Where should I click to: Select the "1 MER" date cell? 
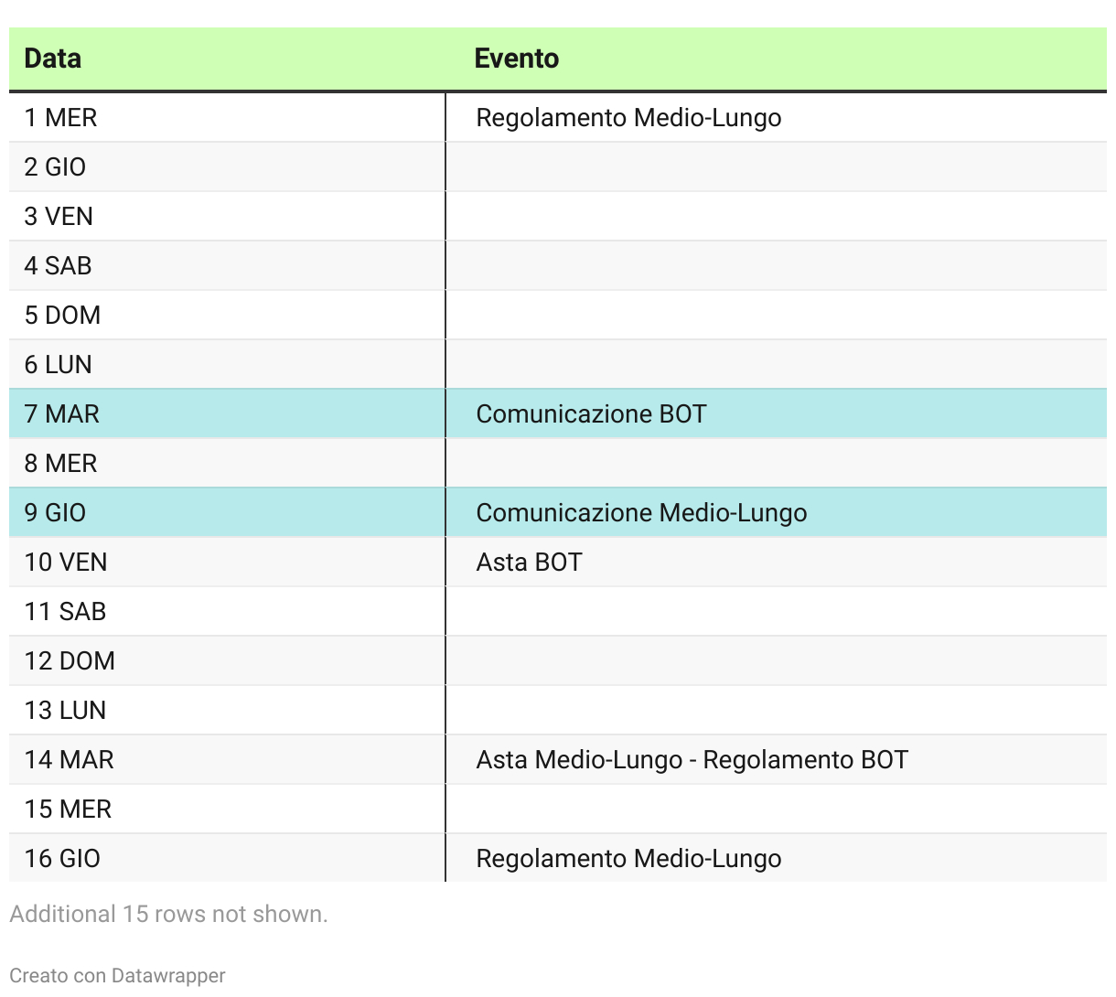[61, 118]
